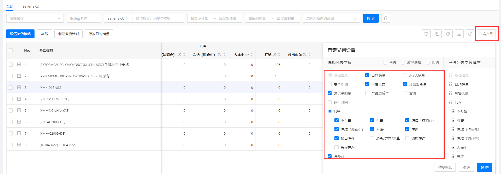Open the 选择未维护的数据 dropdown

pyautogui.click(x=331, y=18)
